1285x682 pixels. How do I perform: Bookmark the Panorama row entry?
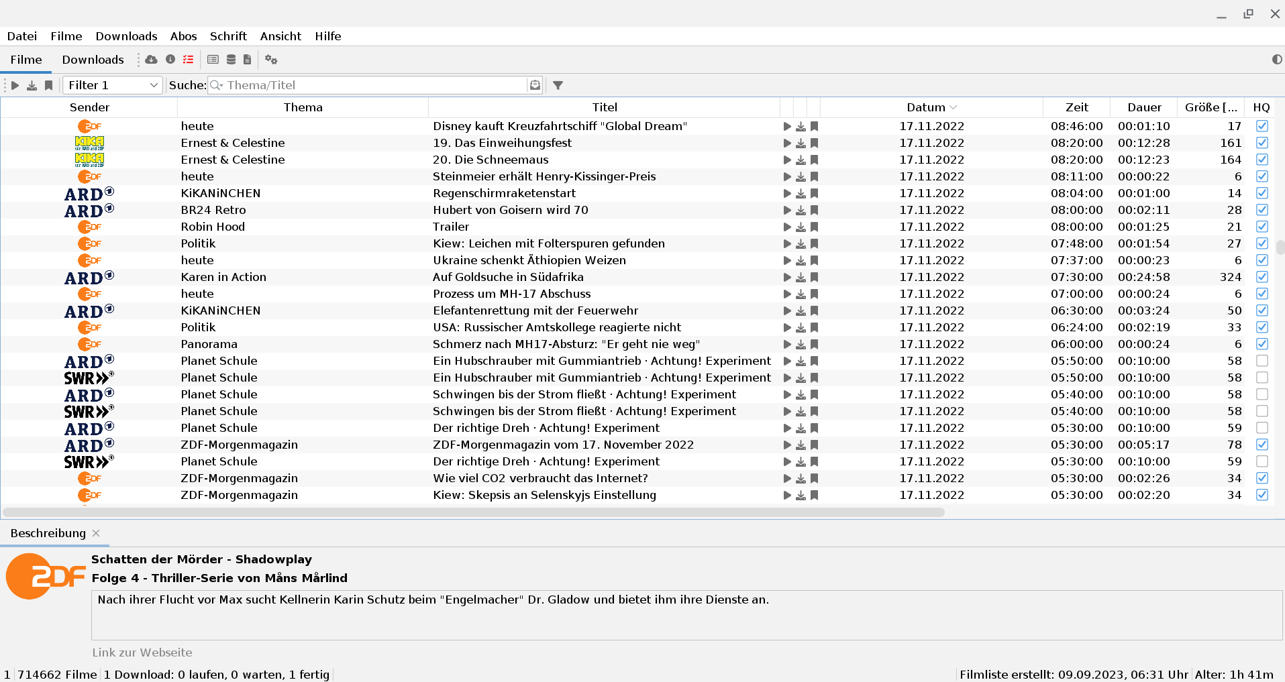pos(814,345)
